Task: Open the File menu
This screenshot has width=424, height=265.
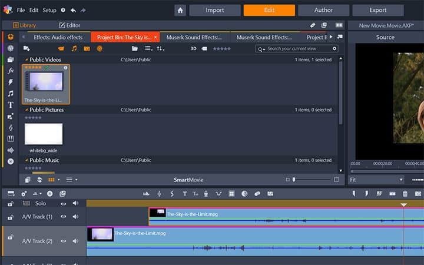Action: [x=21, y=10]
